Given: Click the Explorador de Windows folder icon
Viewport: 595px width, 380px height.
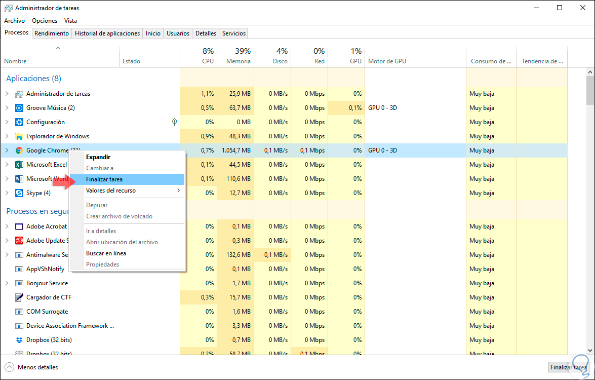Looking at the screenshot, I should point(19,136).
